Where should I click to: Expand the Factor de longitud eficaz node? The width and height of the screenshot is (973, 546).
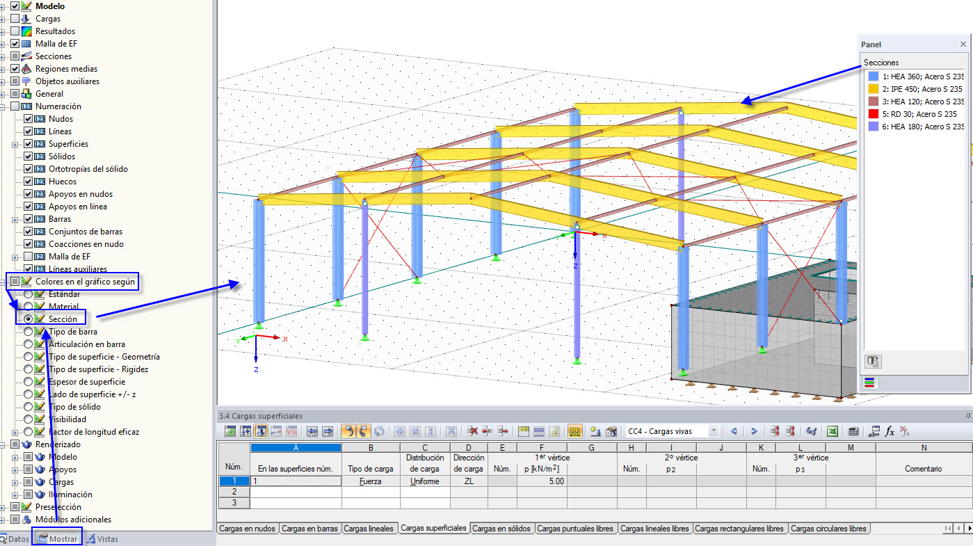15,432
